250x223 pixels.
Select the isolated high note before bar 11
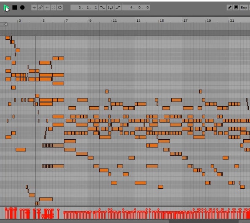point(107,92)
